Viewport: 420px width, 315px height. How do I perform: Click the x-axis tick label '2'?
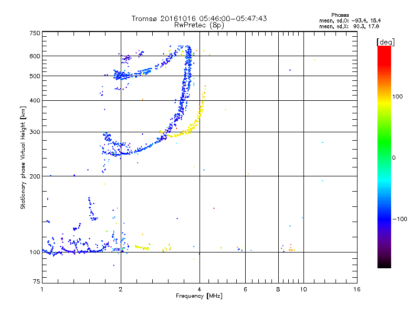121,289
